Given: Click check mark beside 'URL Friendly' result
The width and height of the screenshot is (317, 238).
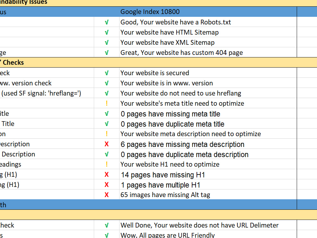Looking at the screenshot, I should [107, 235].
